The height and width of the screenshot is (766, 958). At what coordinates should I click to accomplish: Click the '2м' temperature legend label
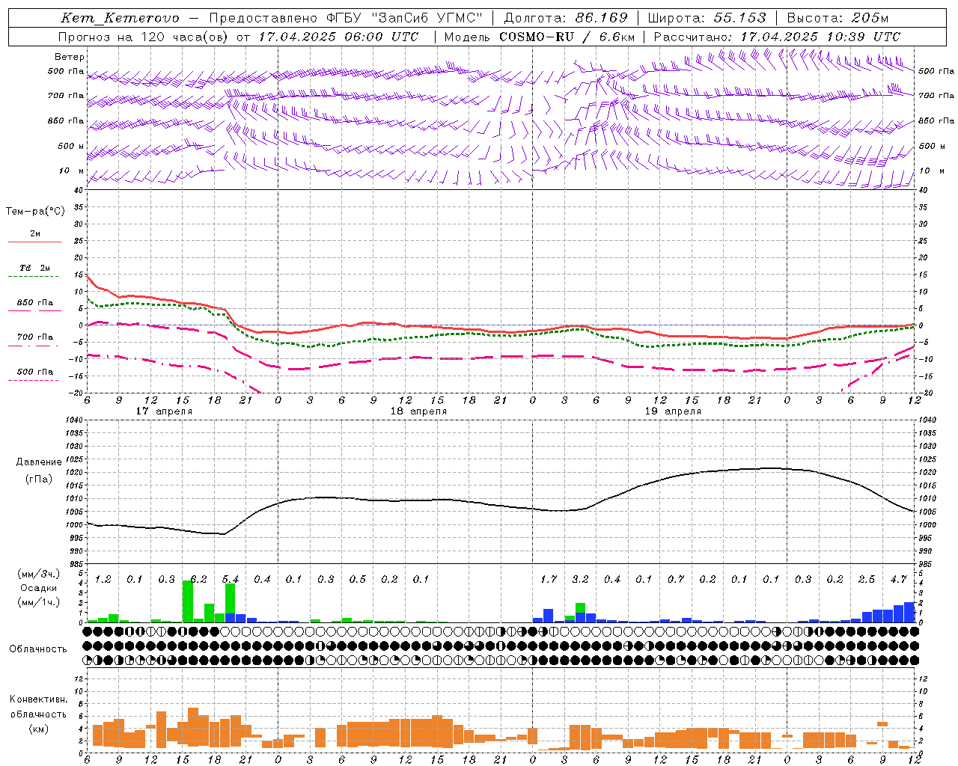click(35, 234)
